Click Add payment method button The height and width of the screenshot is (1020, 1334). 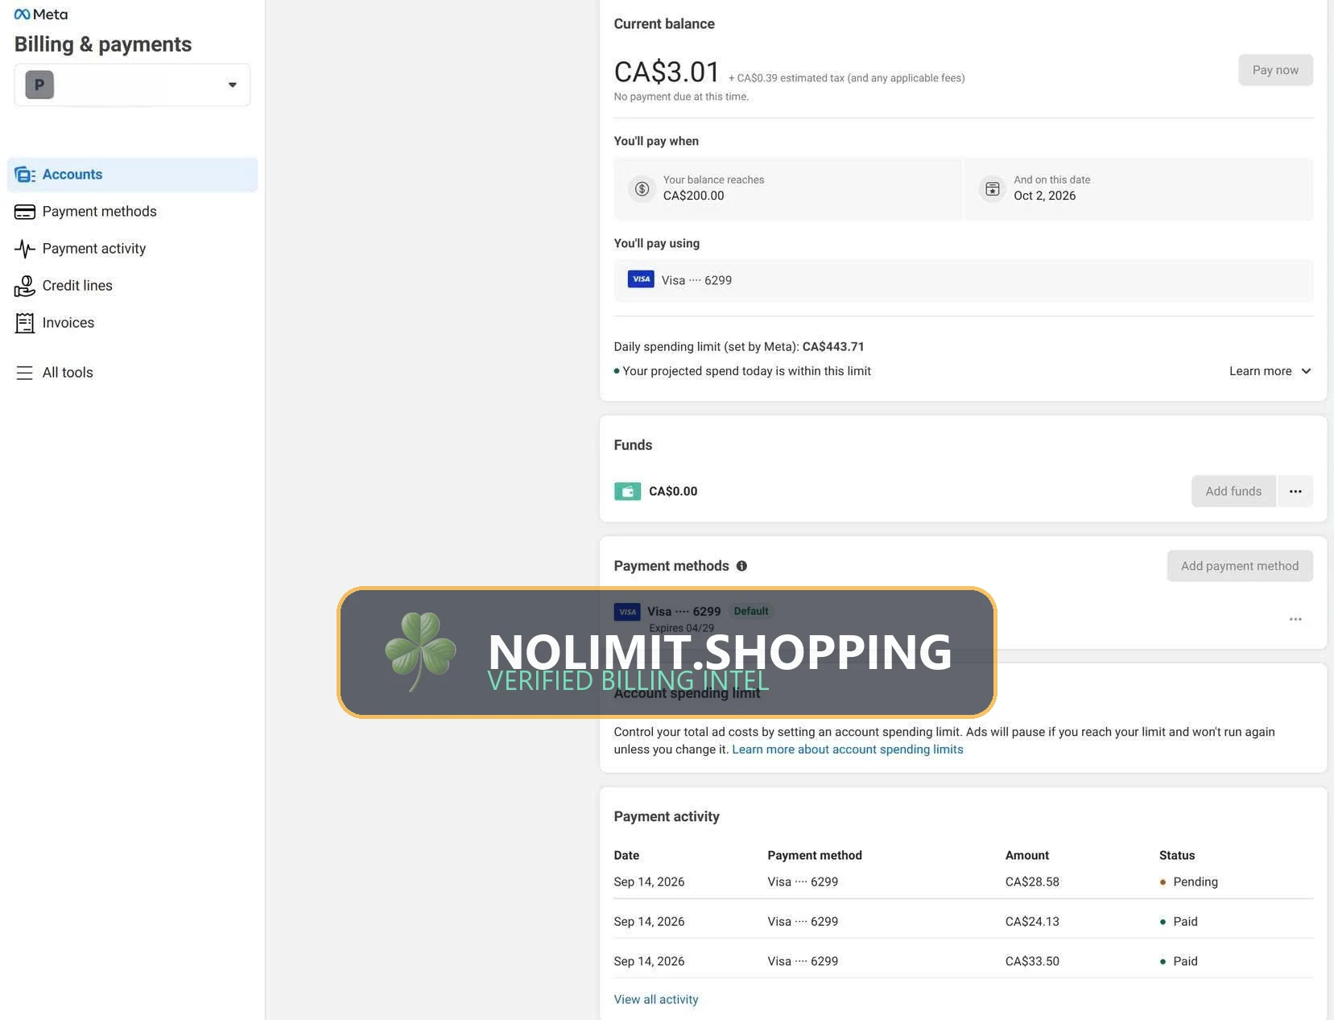1240,566
